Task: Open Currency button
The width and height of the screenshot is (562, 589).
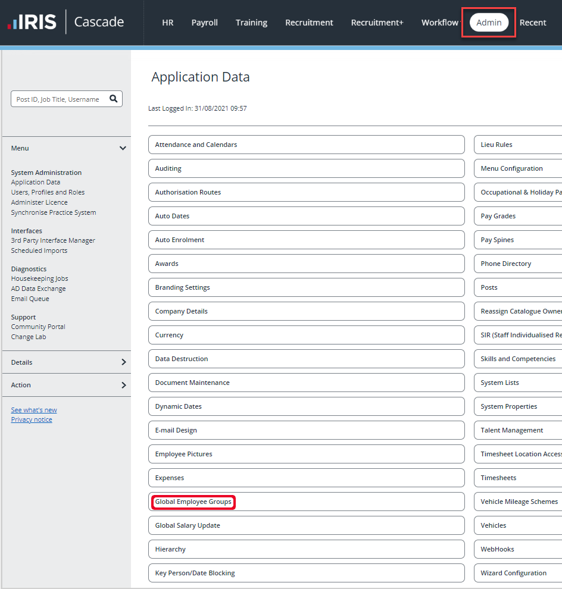Action: point(307,335)
